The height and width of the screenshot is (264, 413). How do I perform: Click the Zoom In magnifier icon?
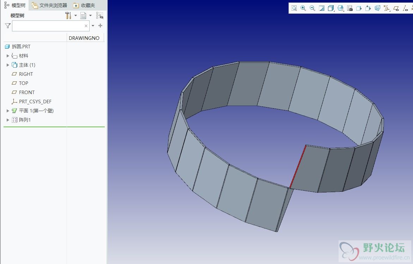point(303,8)
